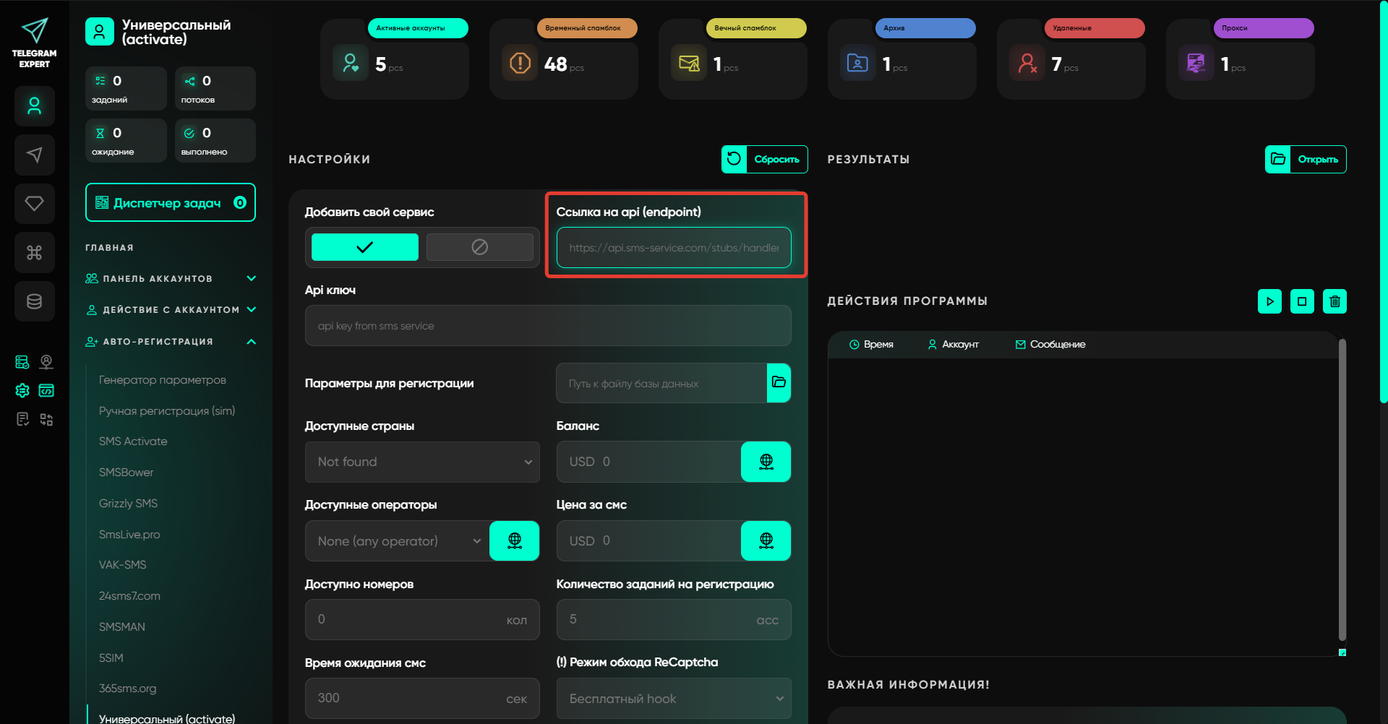The height and width of the screenshot is (724, 1388).
Task: Expand the Панель аккаунтов section
Action: (x=251, y=279)
